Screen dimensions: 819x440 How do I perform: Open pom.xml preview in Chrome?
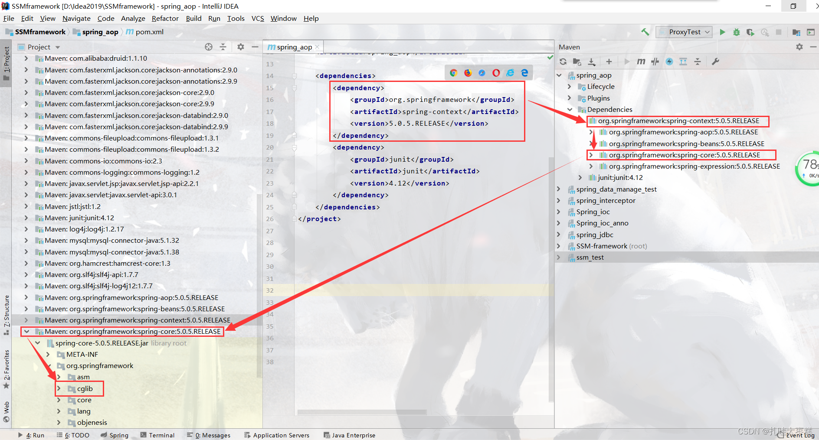pos(453,73)
